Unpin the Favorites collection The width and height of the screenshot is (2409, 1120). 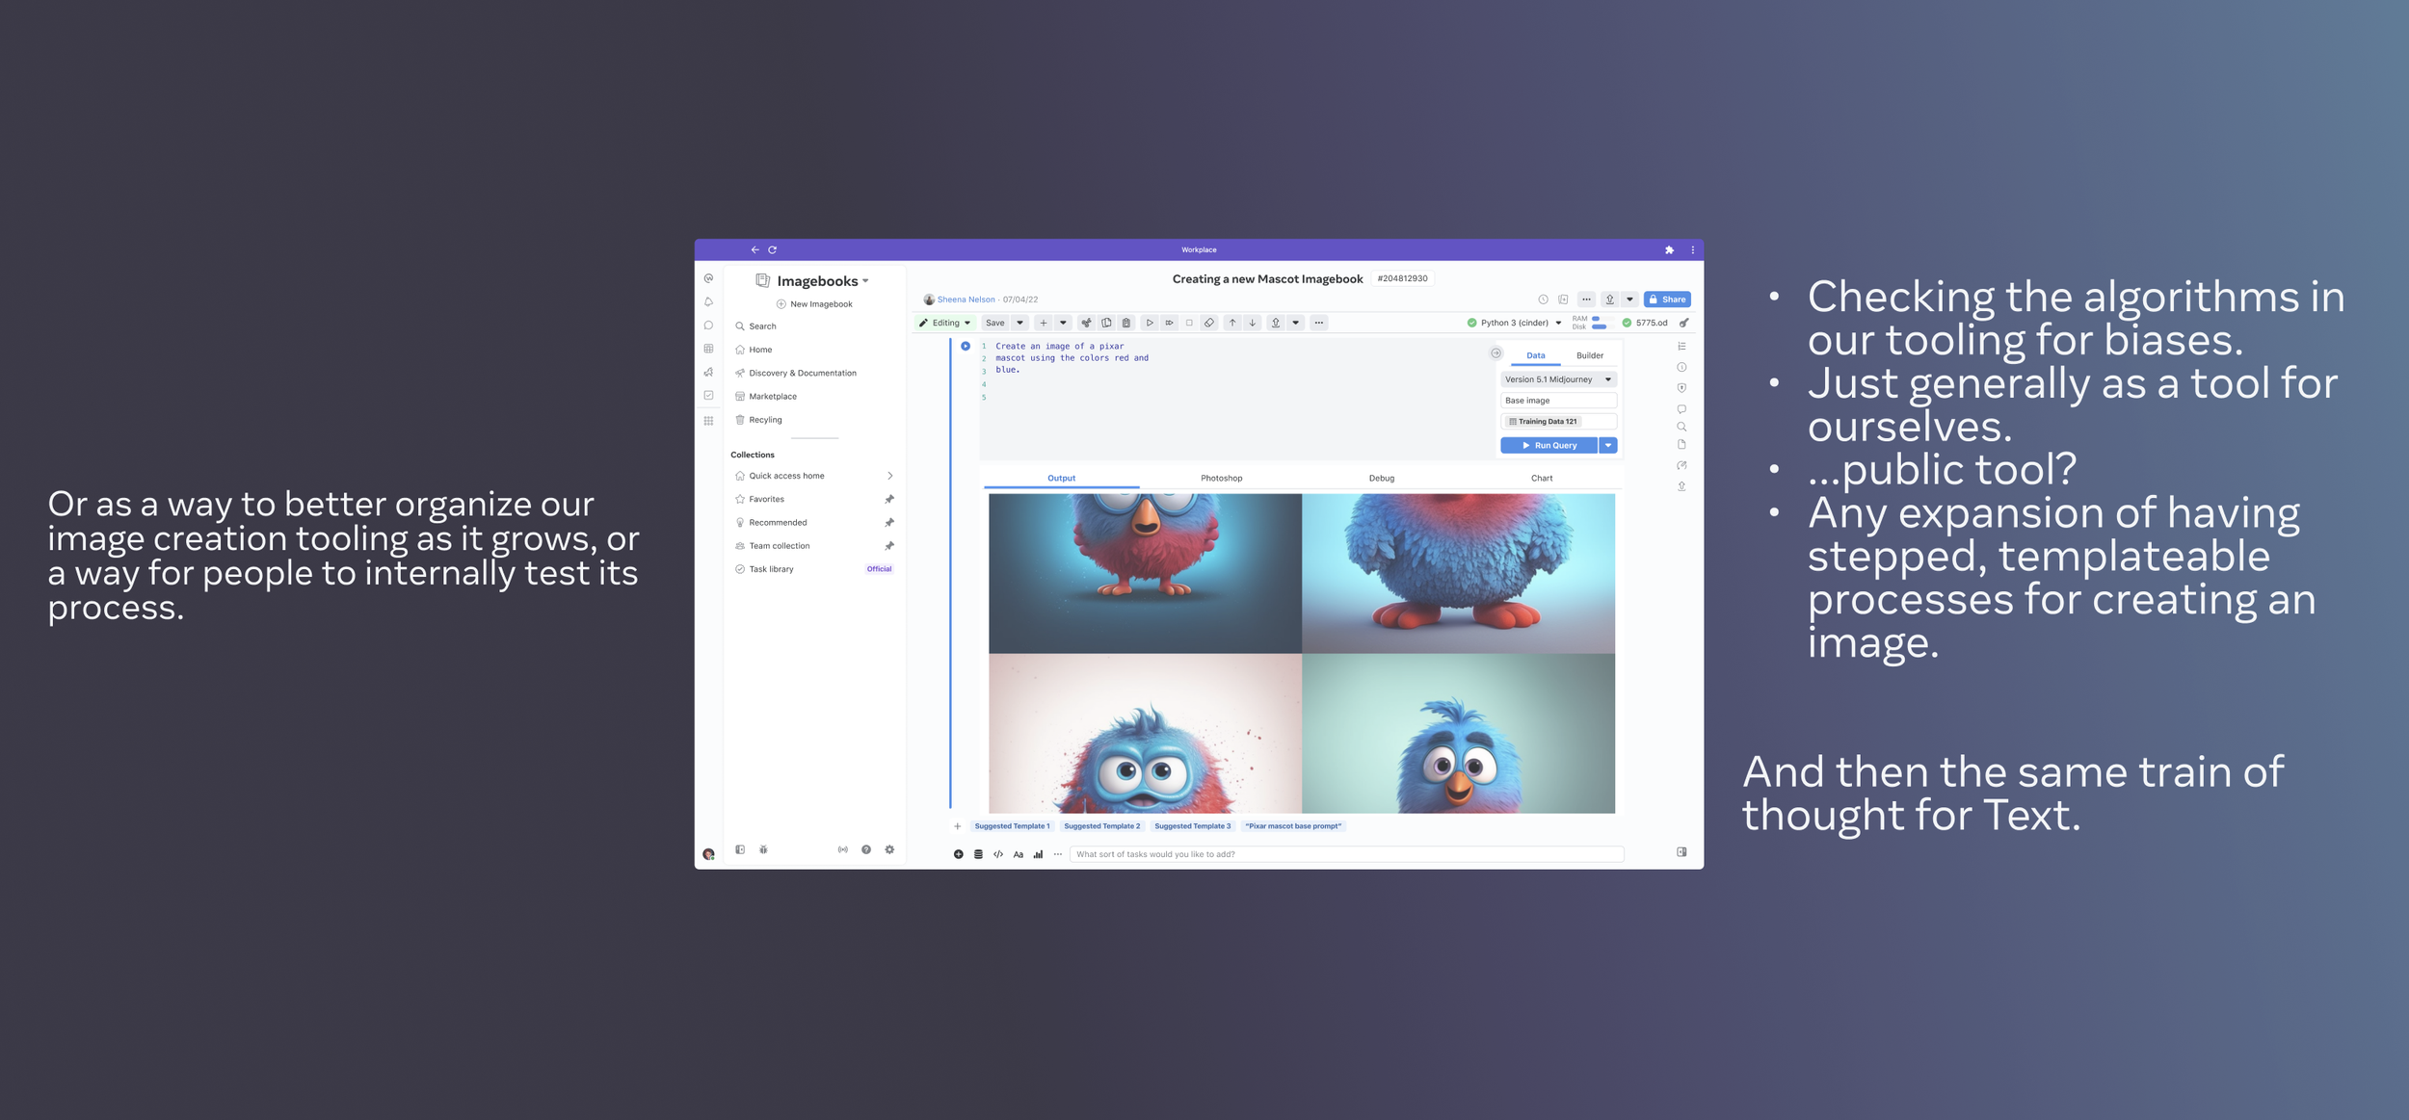[x=888, y=499]
